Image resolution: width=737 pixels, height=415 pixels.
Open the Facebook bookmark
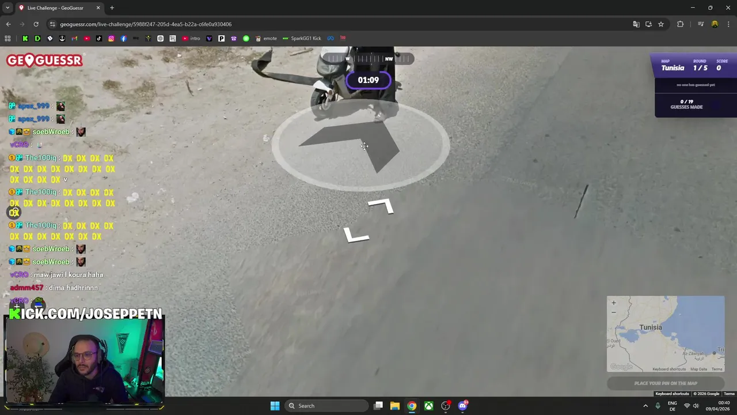point(123,39)
